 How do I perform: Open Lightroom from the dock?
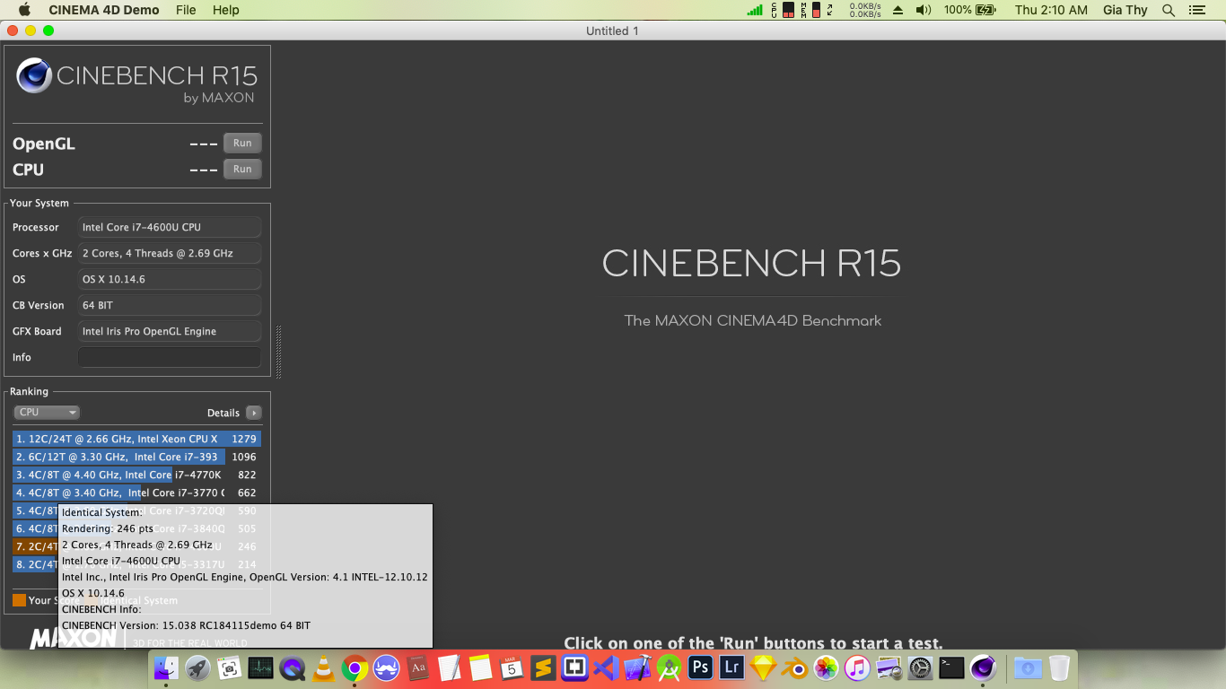tap(731, 667)
